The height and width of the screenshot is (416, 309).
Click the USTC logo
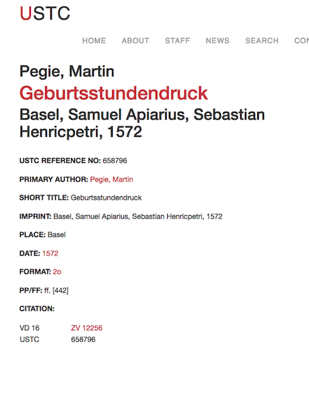(44, 13)
